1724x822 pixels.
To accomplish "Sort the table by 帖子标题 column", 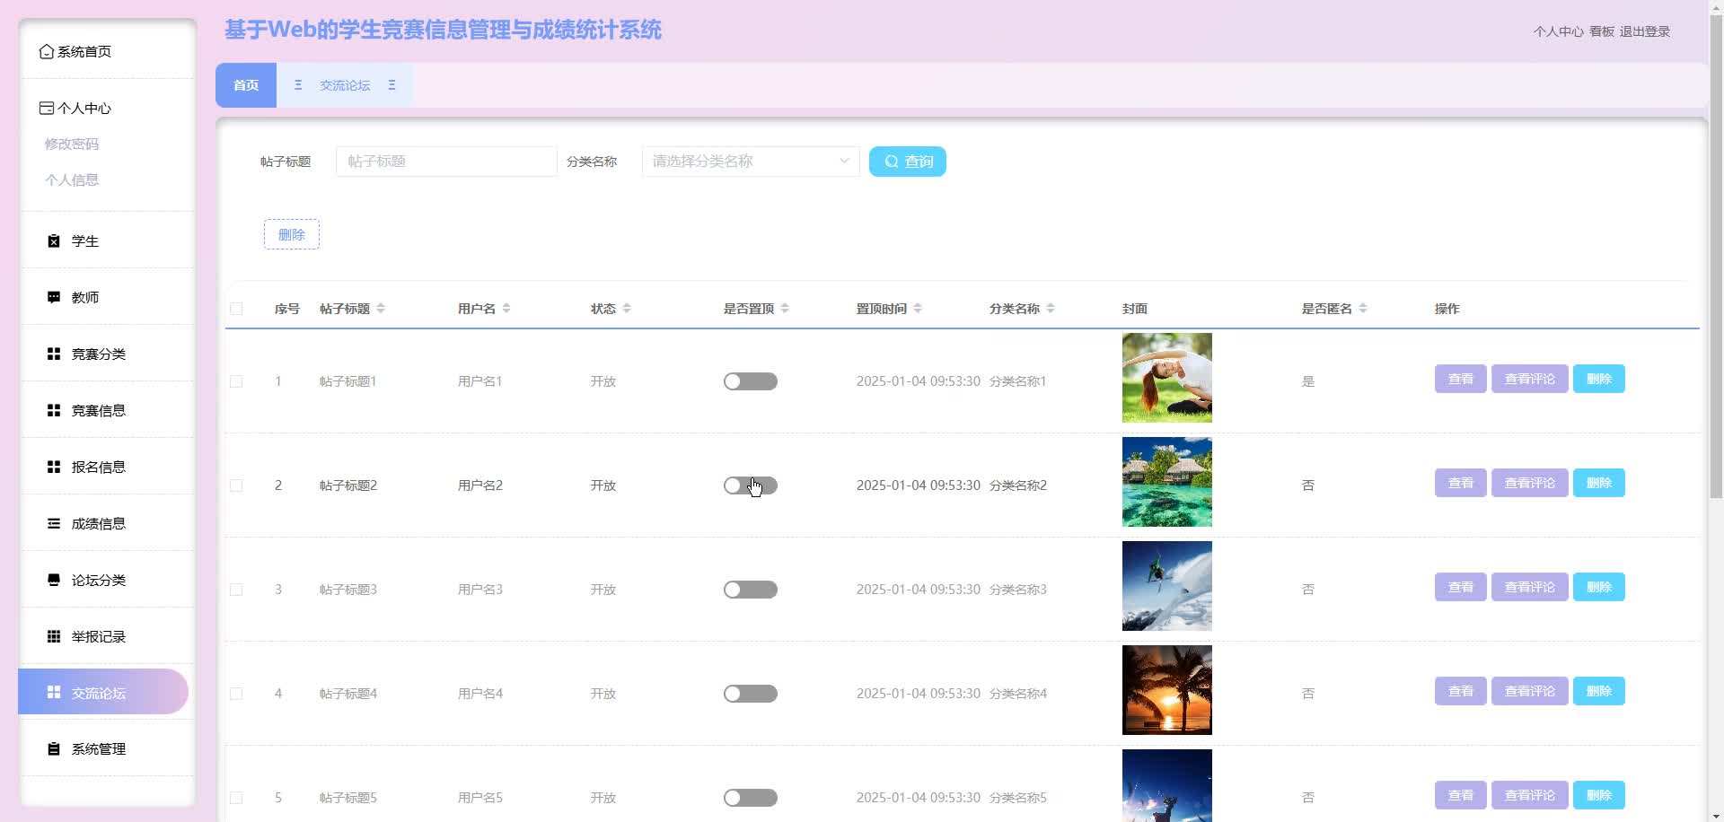I will click(x=381, y=309).
